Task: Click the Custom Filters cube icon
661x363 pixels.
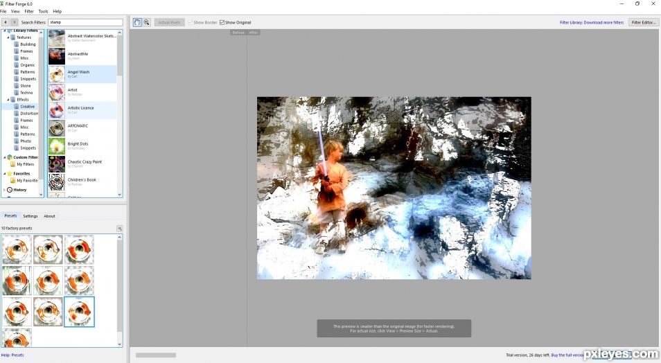Action: [10, 157]
